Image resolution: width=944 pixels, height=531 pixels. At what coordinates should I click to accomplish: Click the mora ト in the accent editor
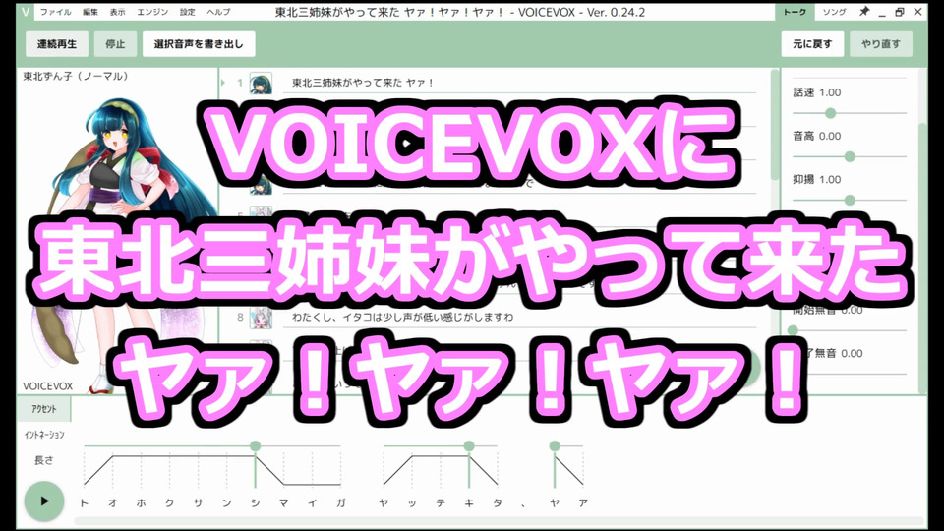tap(85, 502)
